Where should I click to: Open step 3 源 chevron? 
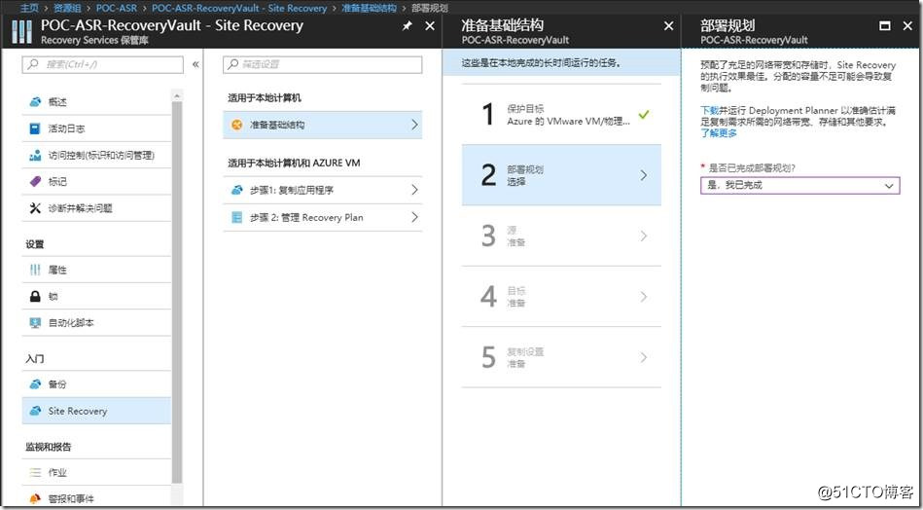coord(644,237)
